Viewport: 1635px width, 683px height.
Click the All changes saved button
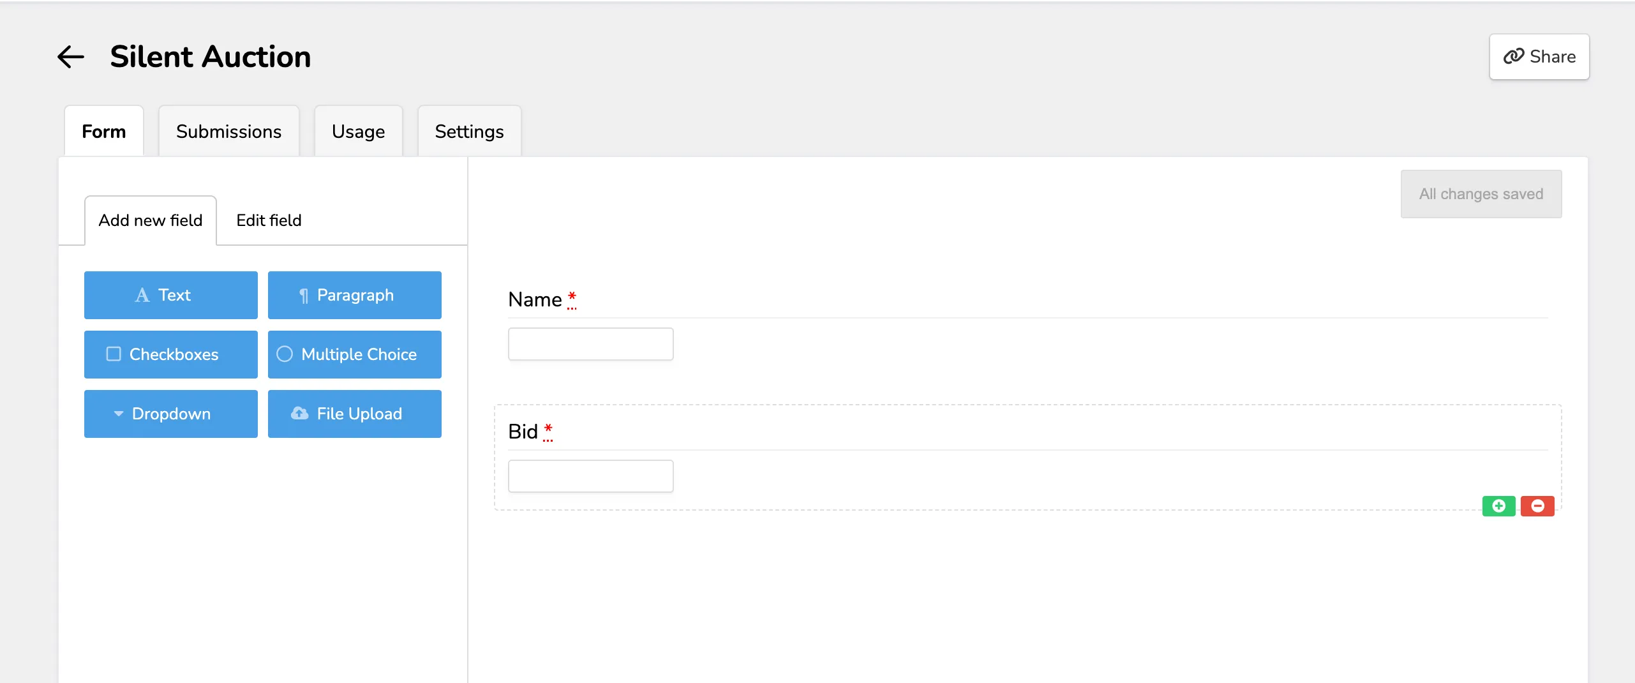(1481, 194)
